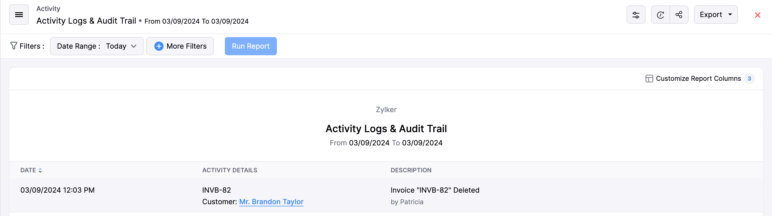
Task: Open the report settings sliders icon
Action: tap(636, 14)
